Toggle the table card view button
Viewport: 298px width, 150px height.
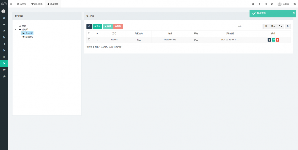click(266, 26)
